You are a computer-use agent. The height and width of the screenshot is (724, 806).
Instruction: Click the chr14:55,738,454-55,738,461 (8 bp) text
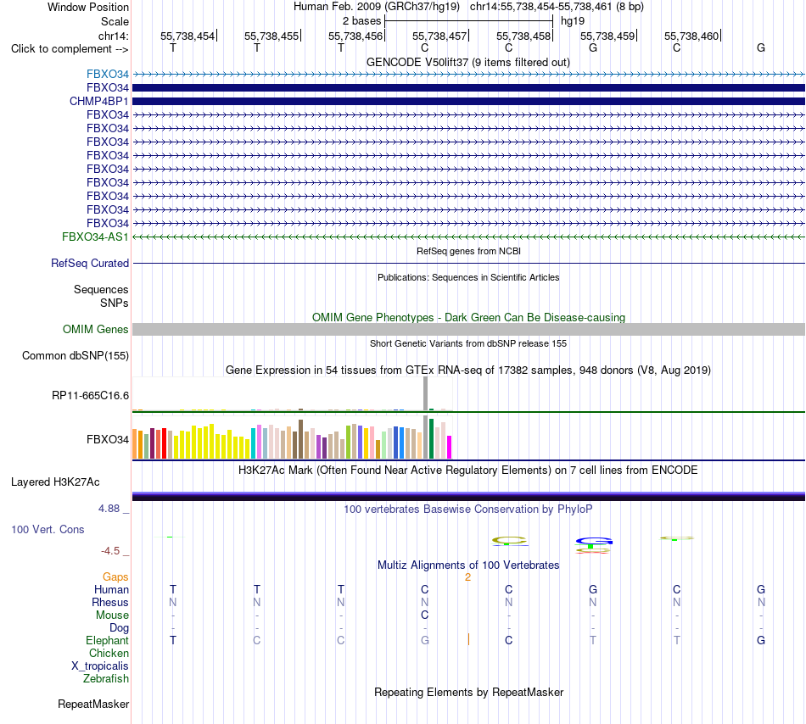click(x=557, y=7)
